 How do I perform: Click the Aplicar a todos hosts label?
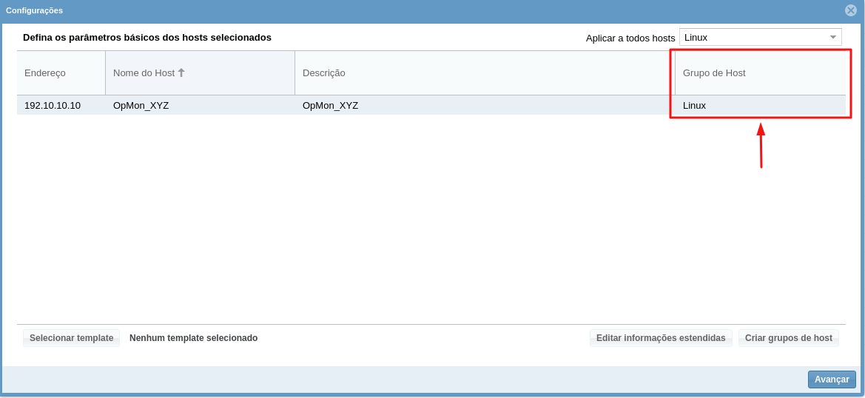click(x=630, y=38)
